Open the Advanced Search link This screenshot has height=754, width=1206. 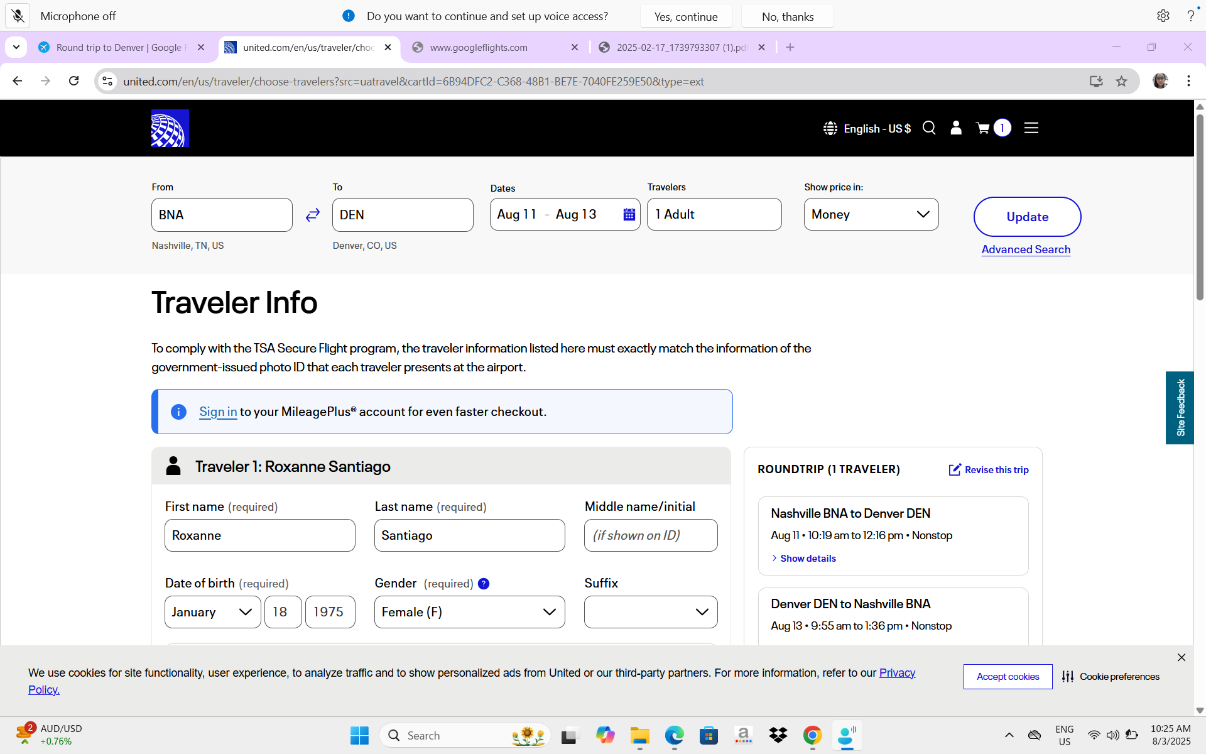[1026, 249]
